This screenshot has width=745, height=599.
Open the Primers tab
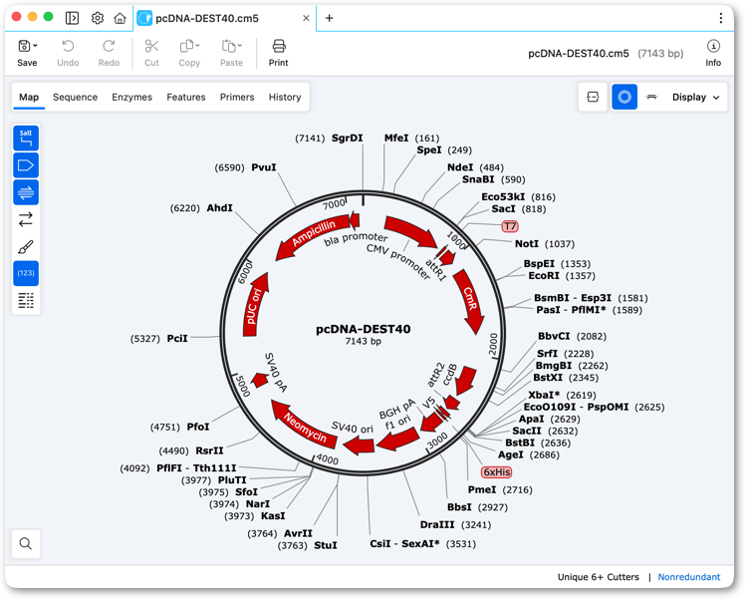pos(237,97)
